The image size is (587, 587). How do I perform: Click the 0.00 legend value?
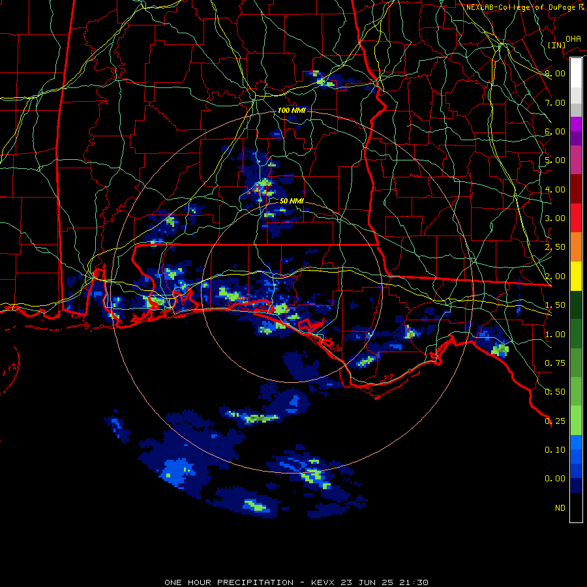click(x=555, y=479)
